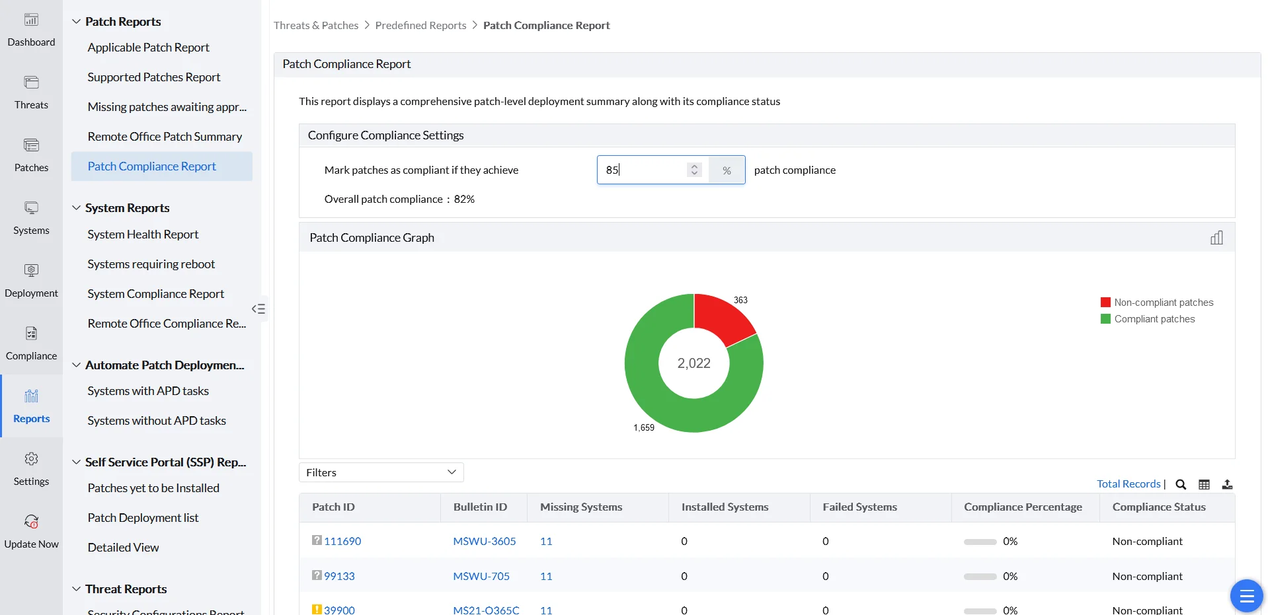Adjust the compliance percentage stepper arrows
The width and height of the screenshot is (1268, 615).
[694, 170]
